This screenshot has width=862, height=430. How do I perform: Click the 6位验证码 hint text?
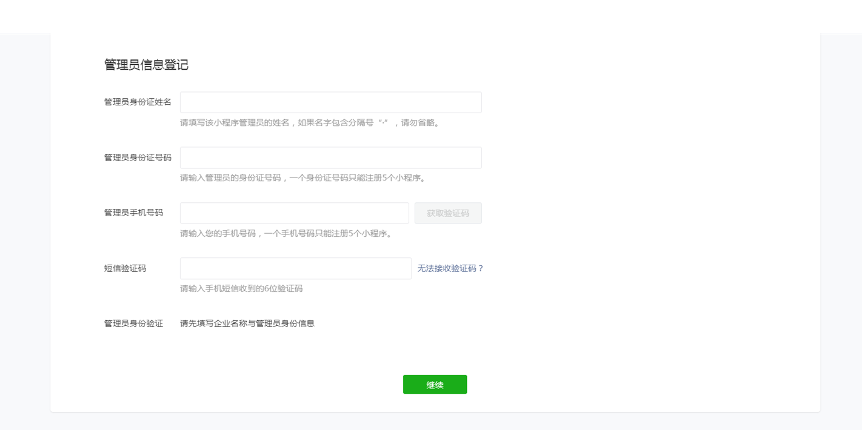(241, 289)
